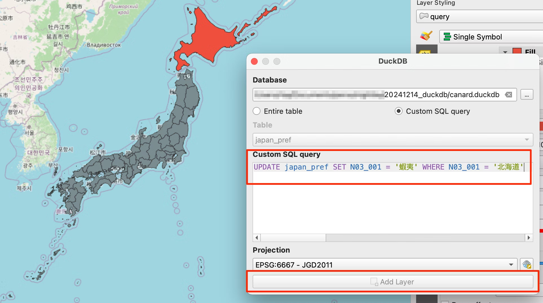Open the japan_pref table dropdown
The width and height of the screenshot is (543, 303).
point(393,140)
